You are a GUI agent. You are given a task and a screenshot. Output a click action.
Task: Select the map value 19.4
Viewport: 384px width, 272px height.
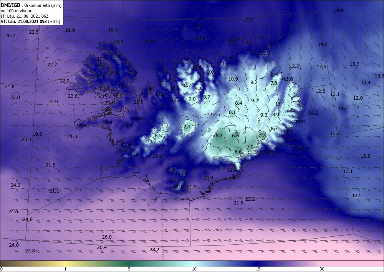pyautogui.click(x=232, y=170)
